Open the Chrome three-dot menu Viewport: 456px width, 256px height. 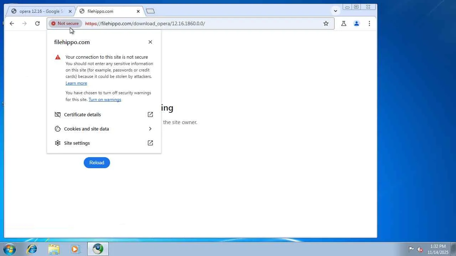pos(369,23)
